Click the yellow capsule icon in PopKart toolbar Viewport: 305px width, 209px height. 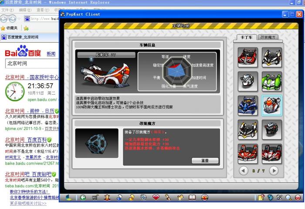click(x=132, y=198)
